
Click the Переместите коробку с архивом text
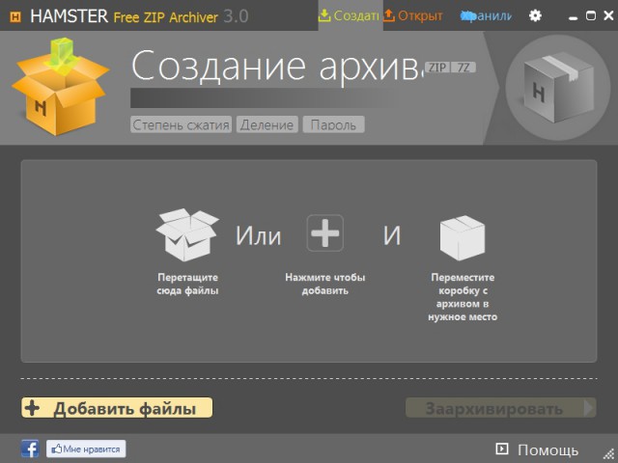[x=463, y=297]
